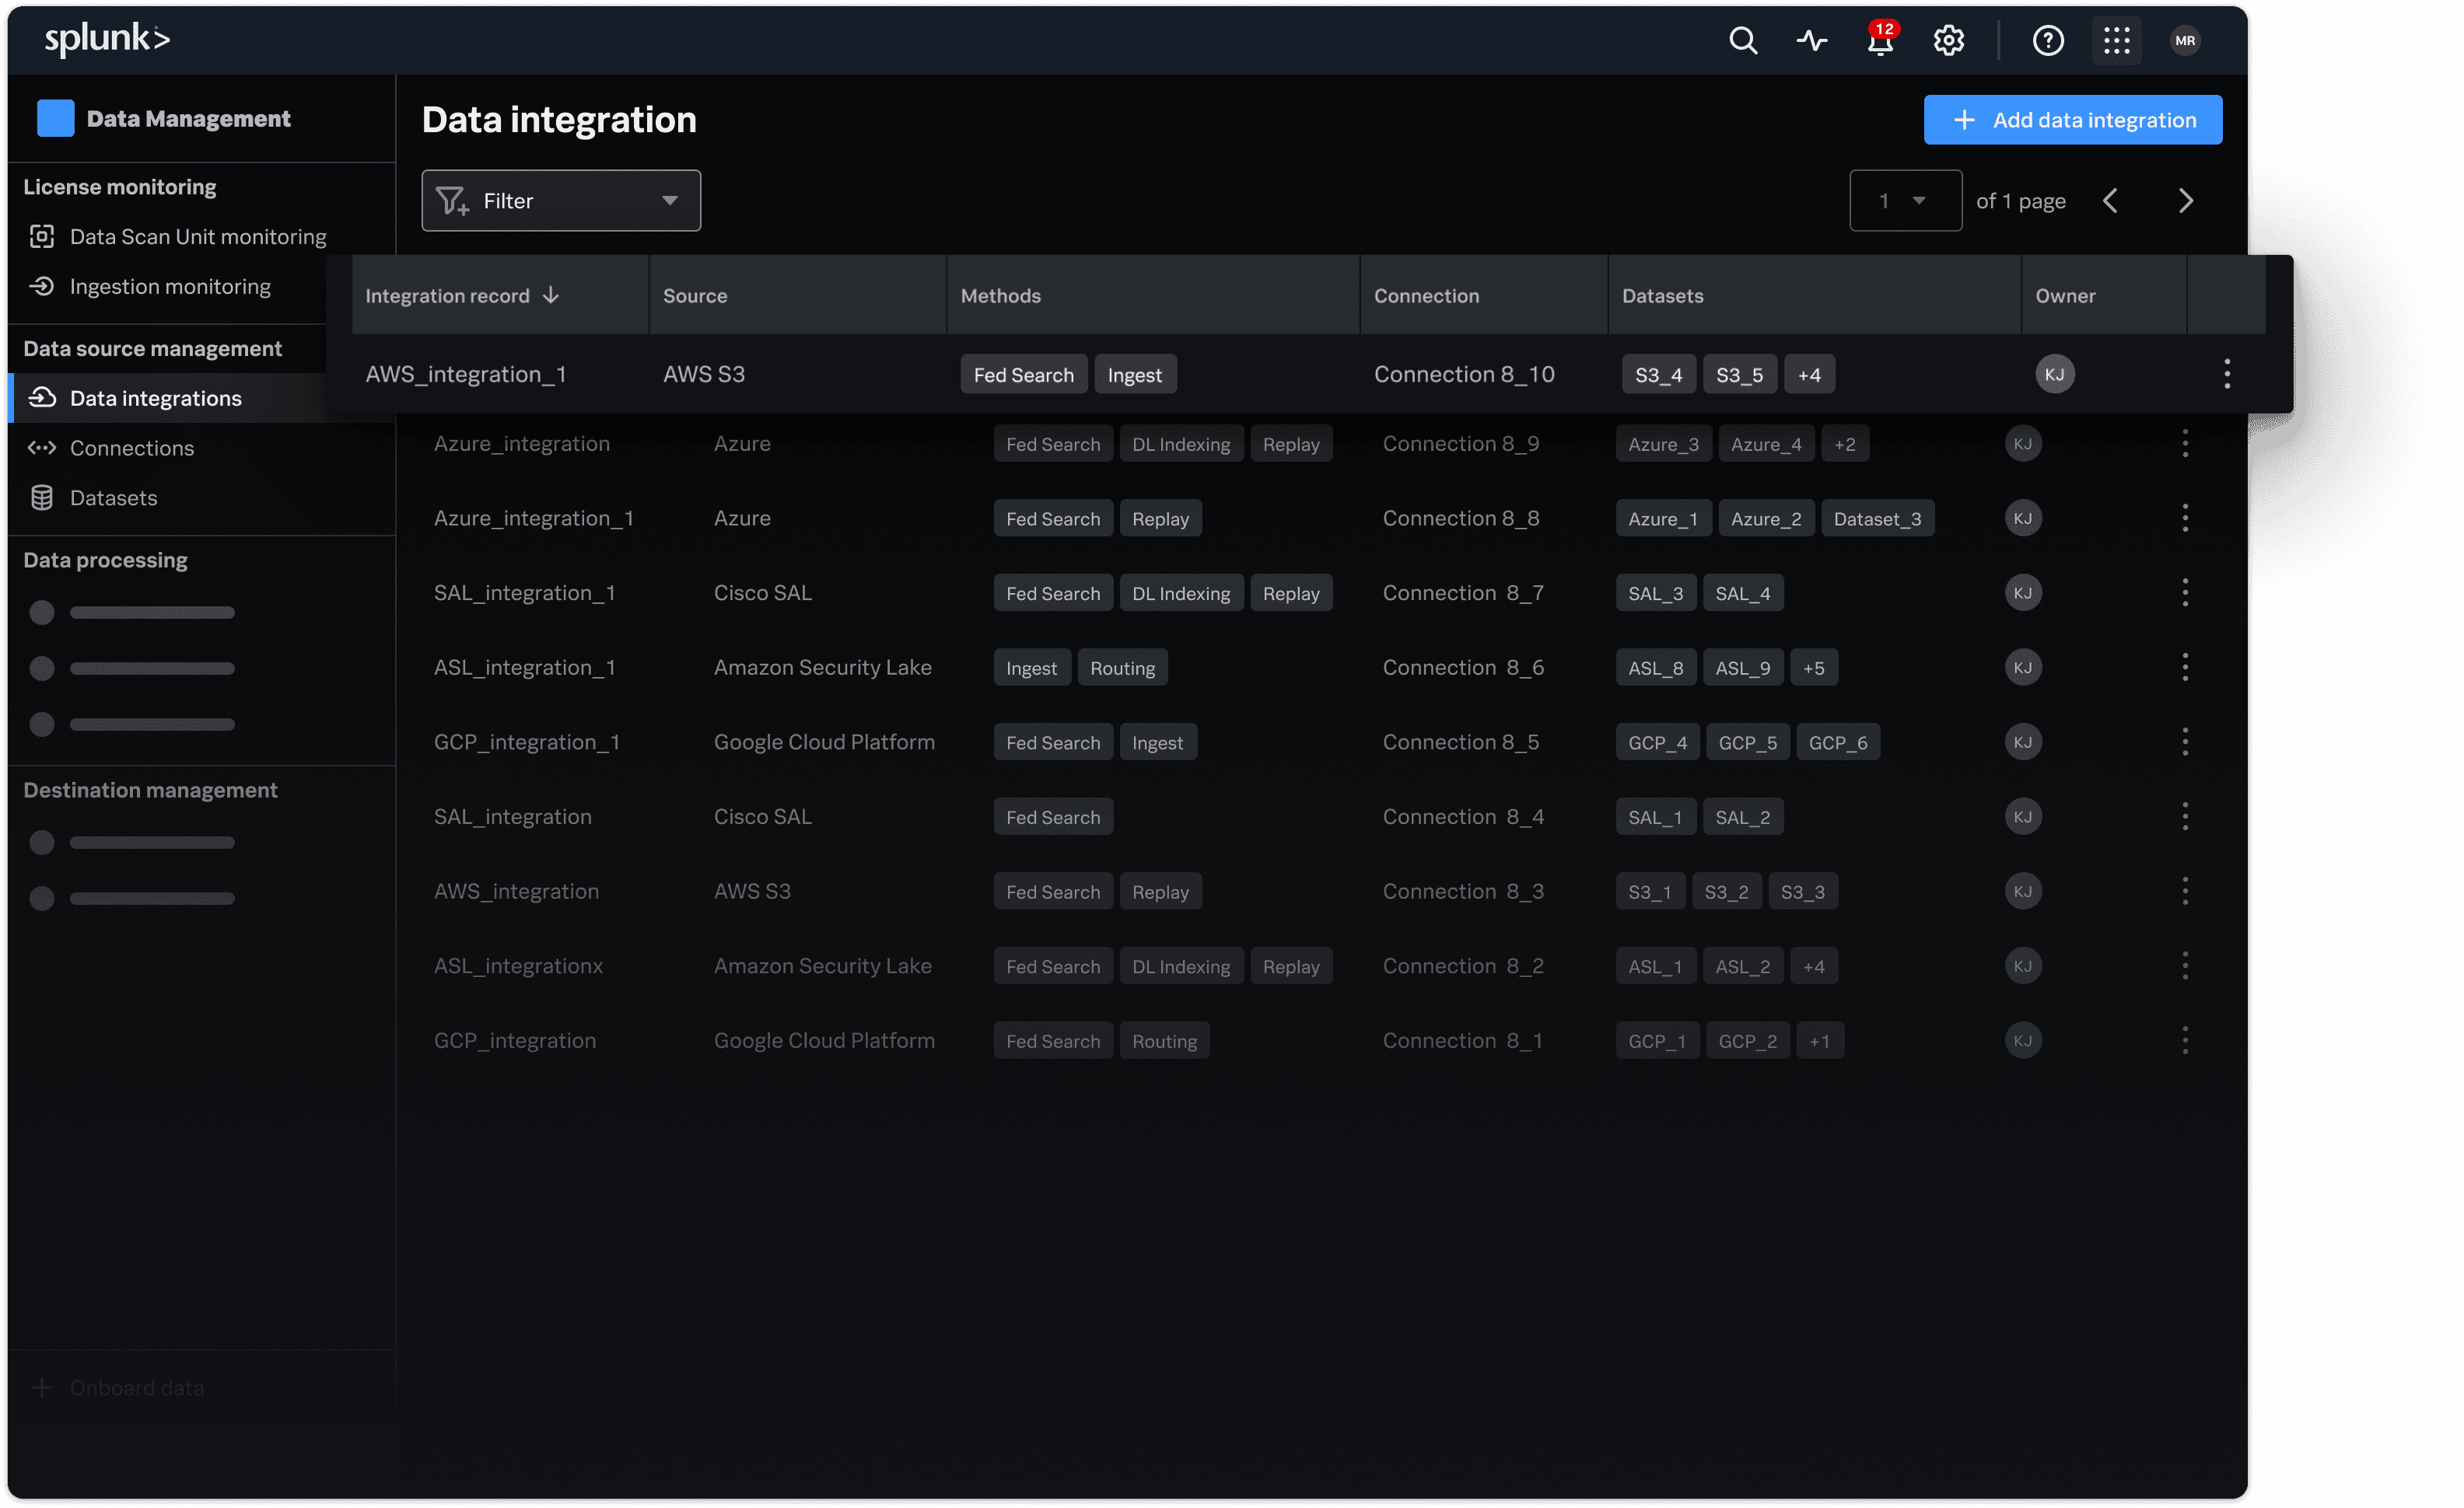Open the apps grid launcher icon
2464x1508 pixels.
(x=2116, y=41)
